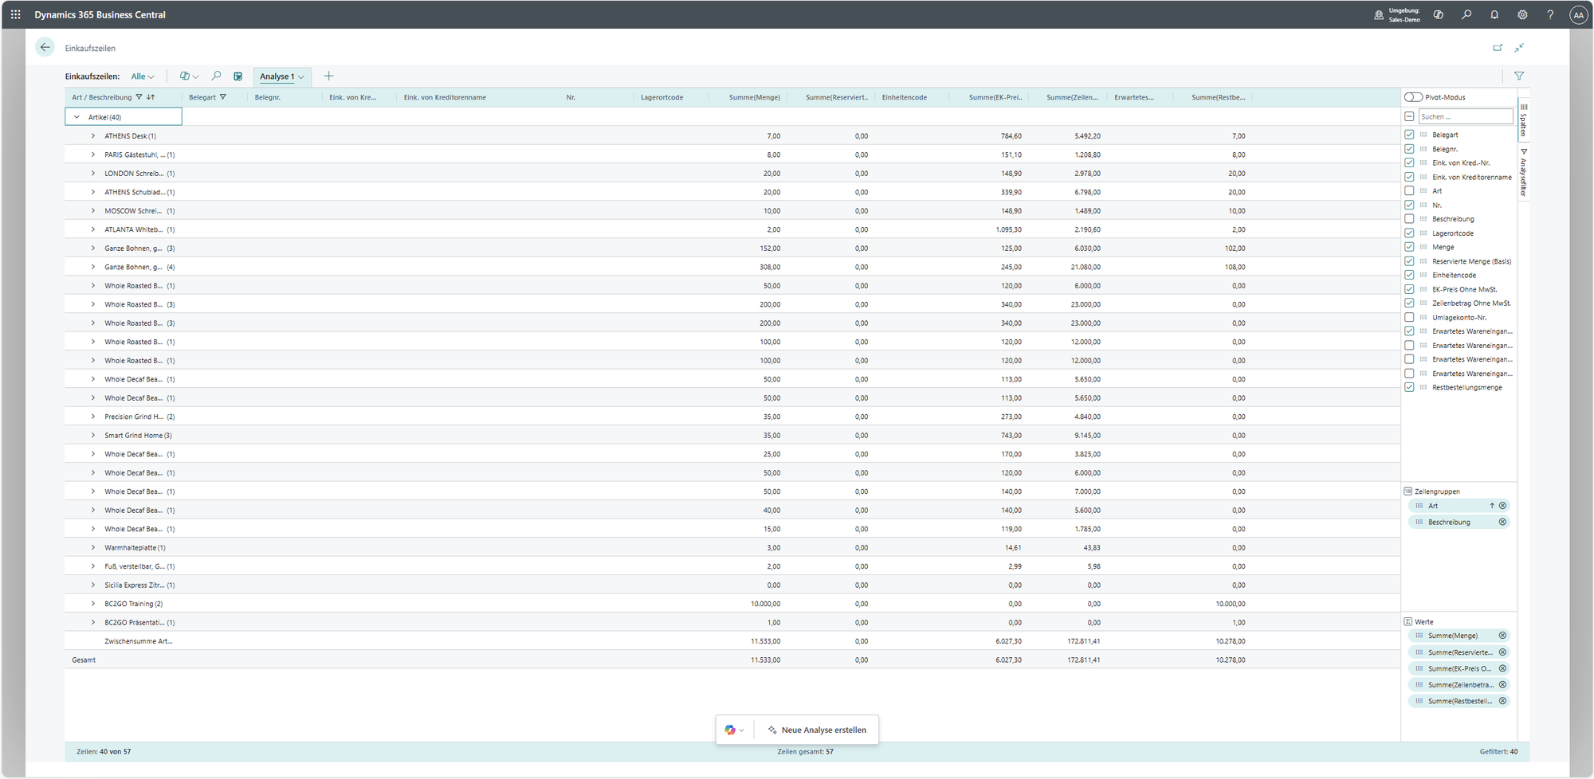Open the filter pane funnel icon

(1519, 76)
